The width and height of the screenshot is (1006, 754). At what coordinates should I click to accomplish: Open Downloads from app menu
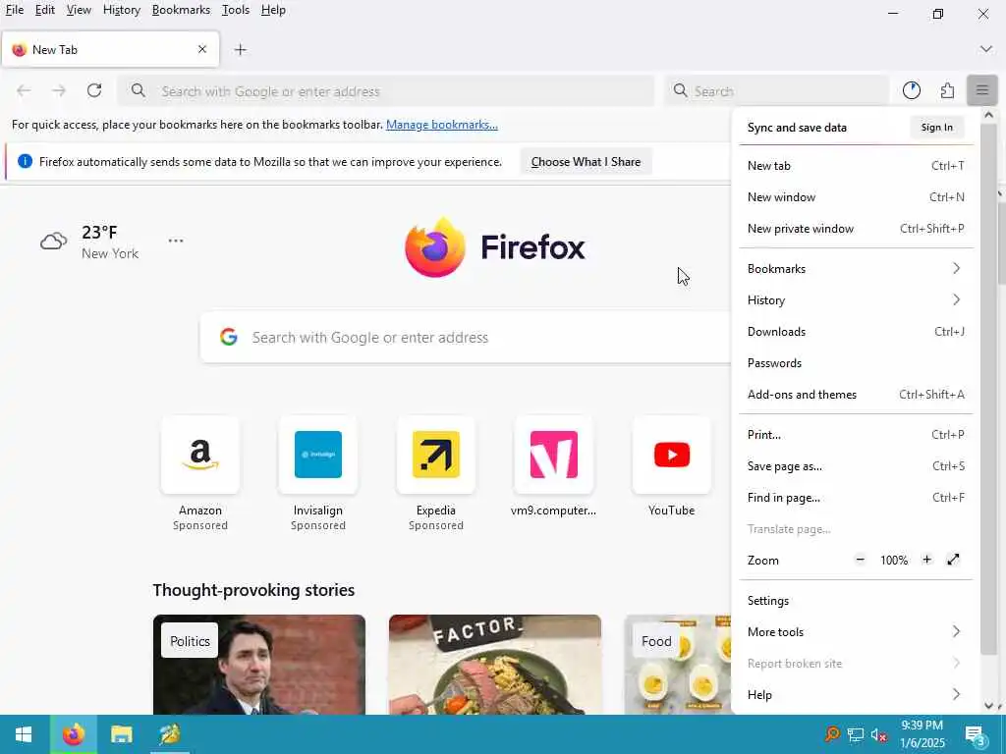tap(856, 332)
